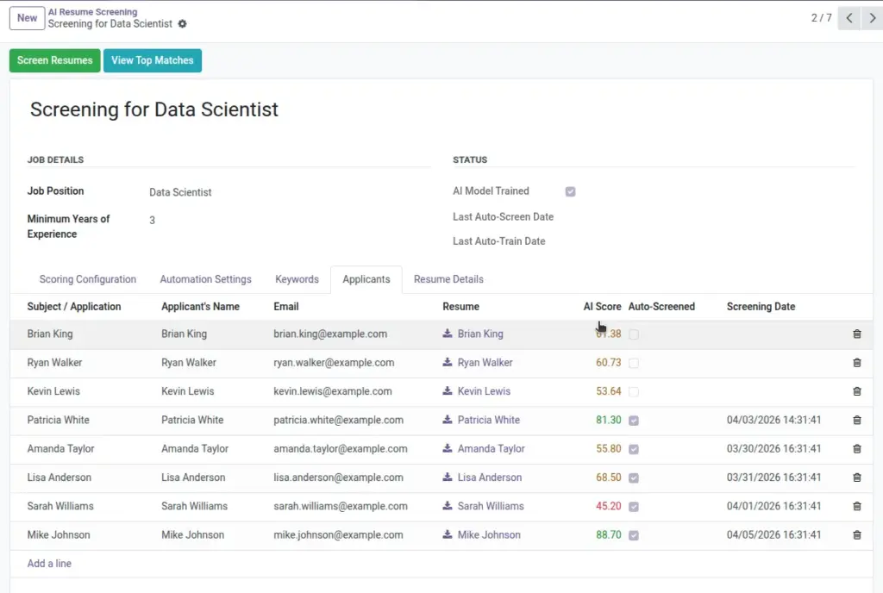Image resolution: width=883 pixels, height=593 pixels.
Task: Delete the Mike Johnson applicant row
Action: click(856, 534)
